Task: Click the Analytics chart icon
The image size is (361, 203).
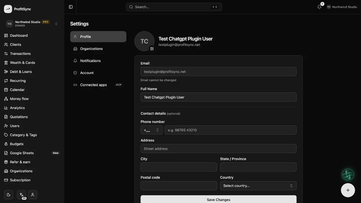Action: pyautogui.click(x=6, y=108)
